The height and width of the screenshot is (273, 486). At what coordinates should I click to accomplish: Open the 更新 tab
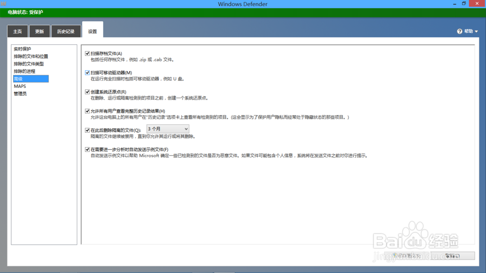(x=39, y=31)
